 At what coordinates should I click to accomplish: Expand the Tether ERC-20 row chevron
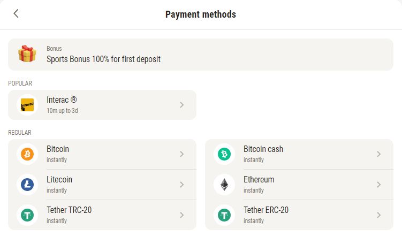[x=379, y=215]
